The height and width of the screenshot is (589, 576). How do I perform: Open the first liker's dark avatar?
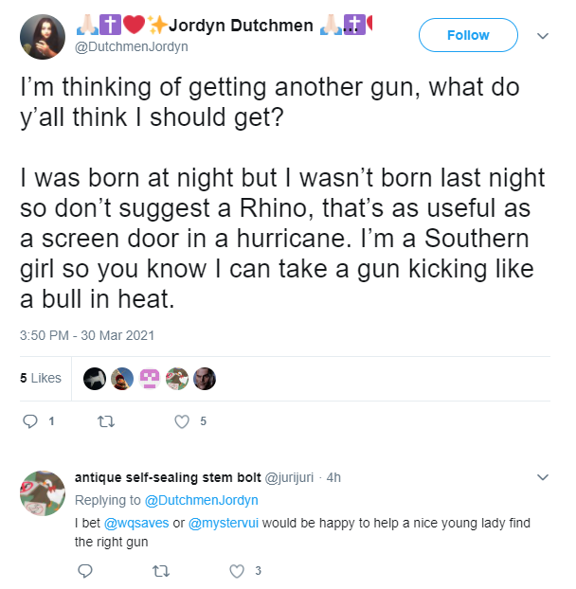click(95, 378)
